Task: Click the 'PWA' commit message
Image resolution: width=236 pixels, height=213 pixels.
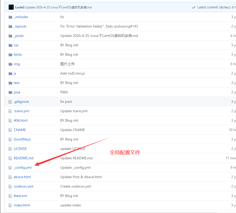Action: click(64, 92)
